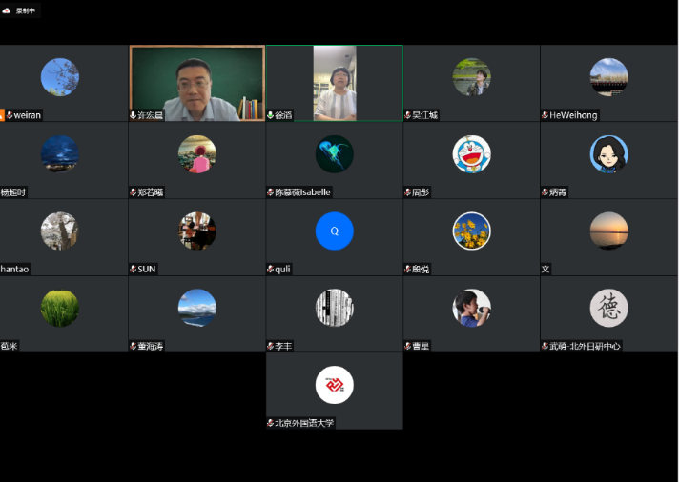Click the glowing jellyfish avatar

point(334,154)
